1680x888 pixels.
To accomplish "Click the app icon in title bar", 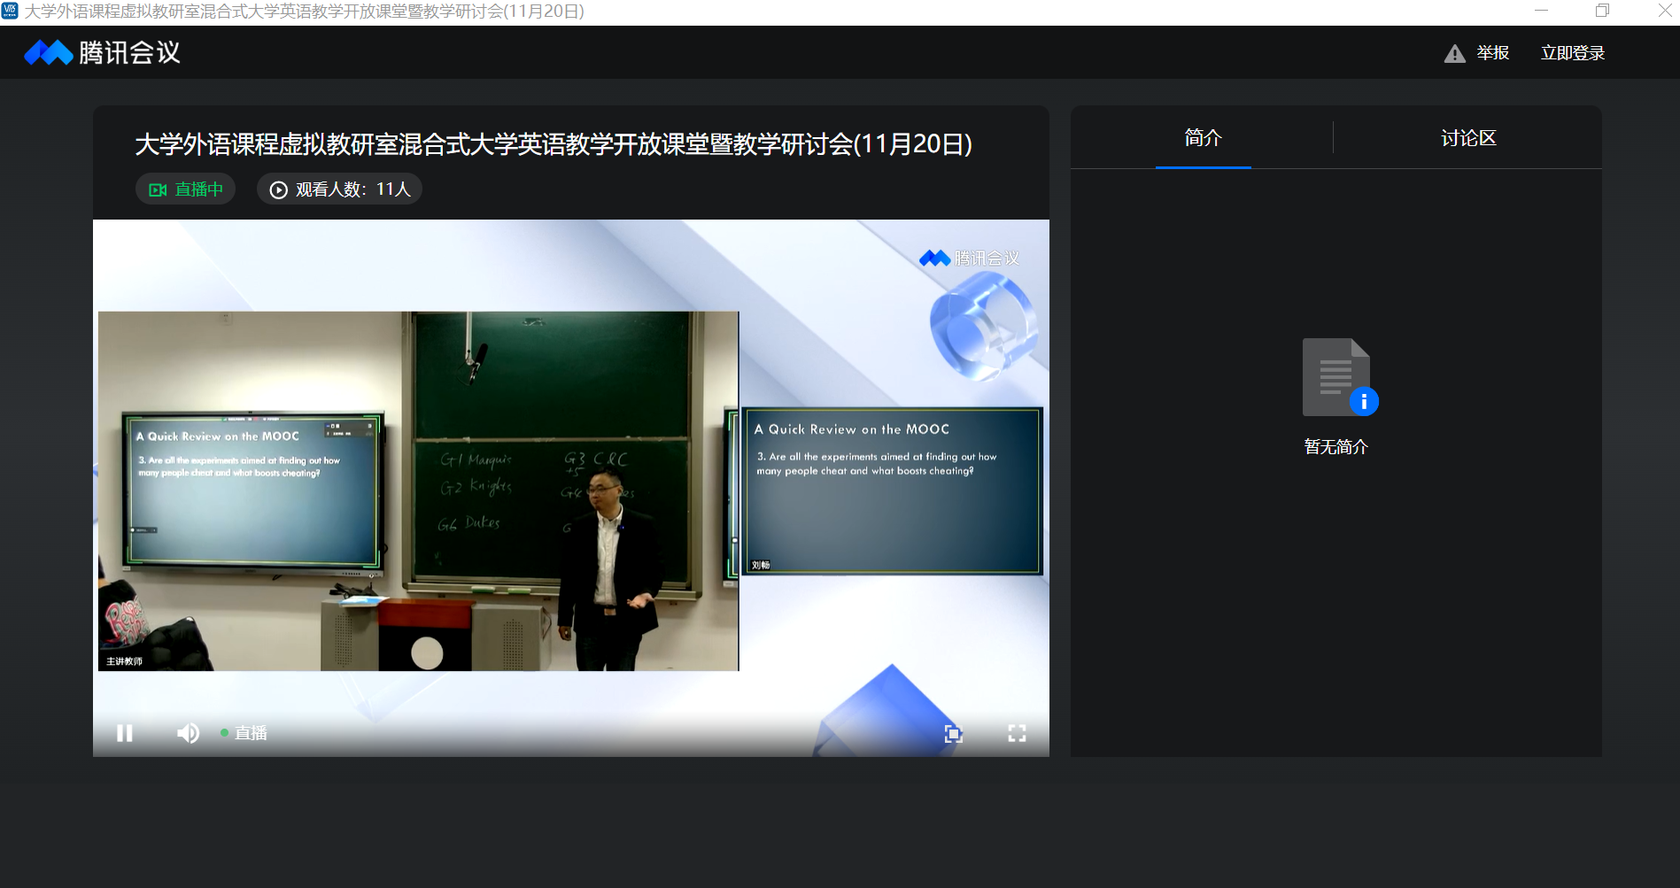I will click(10, 12).
